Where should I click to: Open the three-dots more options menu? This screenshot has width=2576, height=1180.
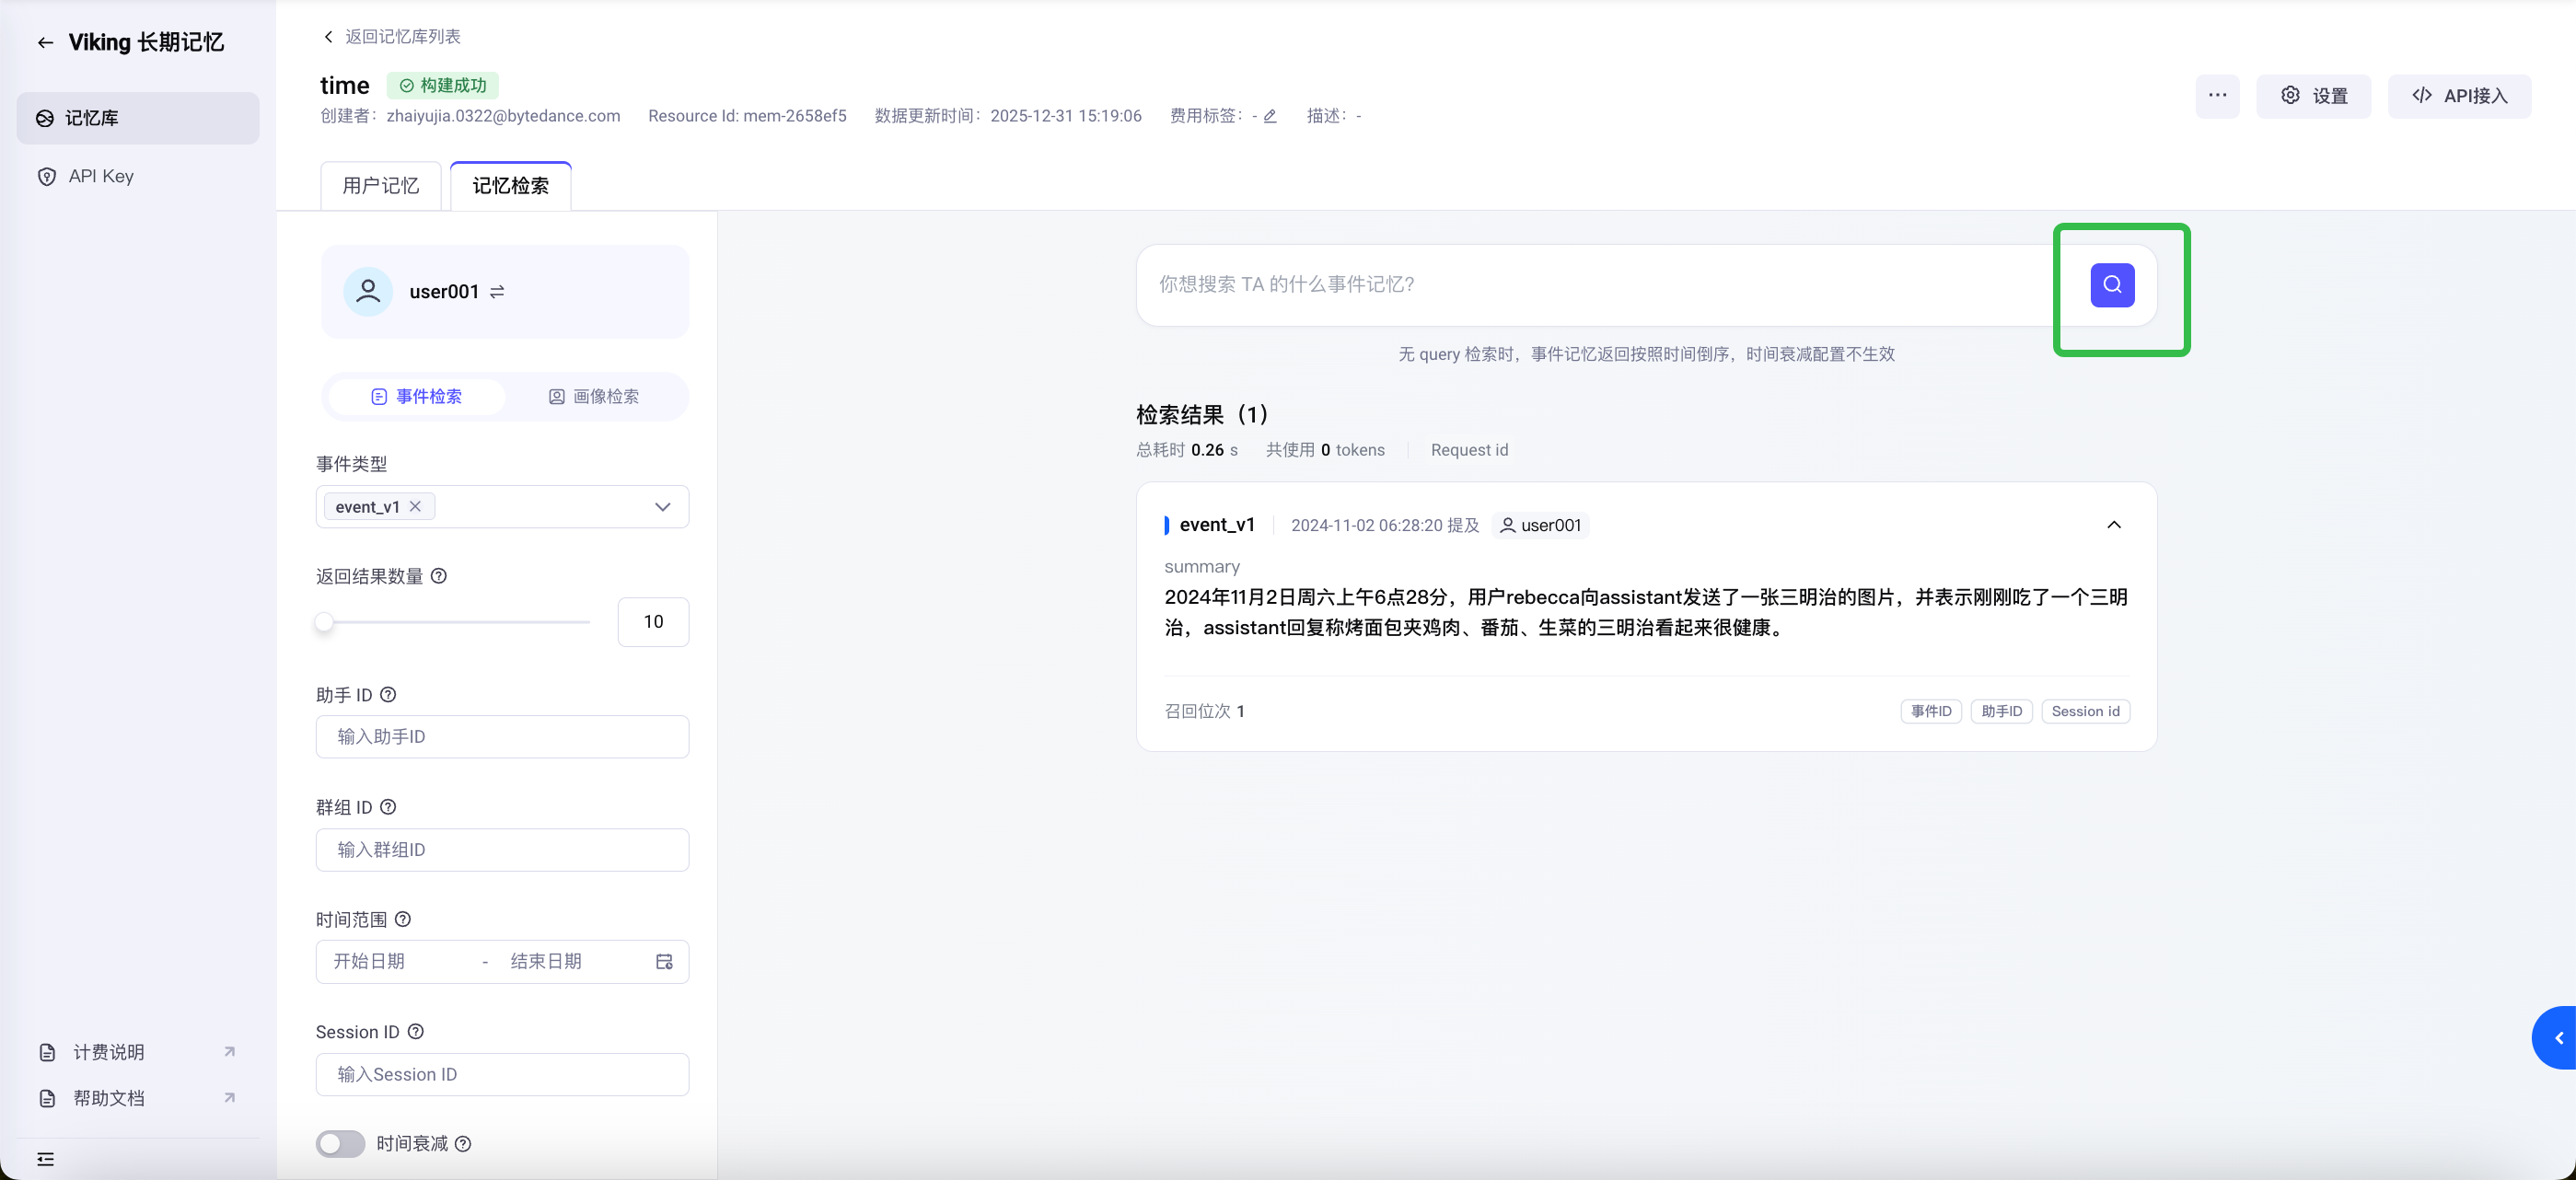pyautogui.click(x=2216, y=96)
